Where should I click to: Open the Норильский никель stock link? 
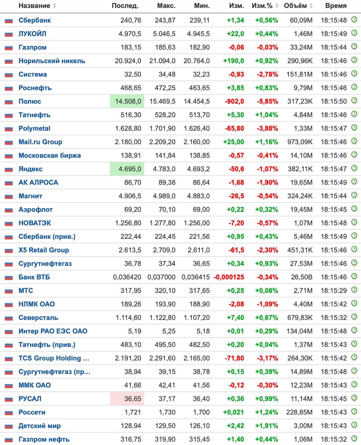[x=52, y=61]
